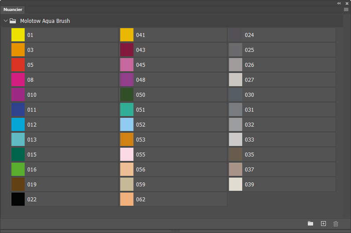Image resolution: width=351 pixels, height=233 pixels.
Task: Choose the turquoise swatch 051
Action: (127, 110)
